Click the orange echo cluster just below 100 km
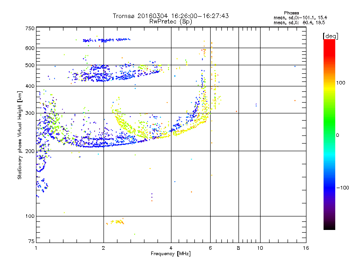Screen dimensions: 360x270 pos(116,222)
